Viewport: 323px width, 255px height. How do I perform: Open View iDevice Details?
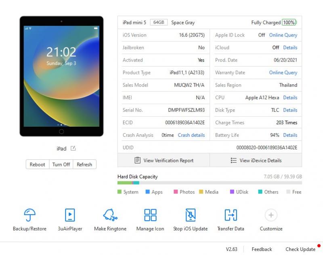pyautogui.click(x=256, y=160)
